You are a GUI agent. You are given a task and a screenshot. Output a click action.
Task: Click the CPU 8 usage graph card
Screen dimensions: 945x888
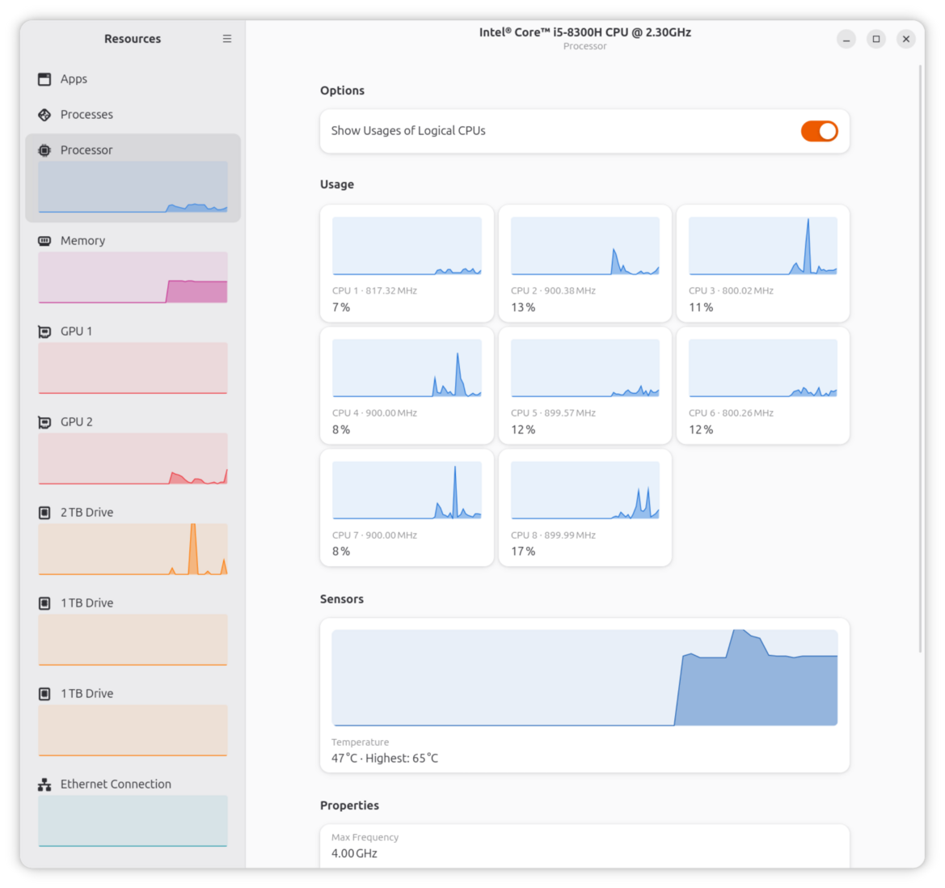(584, 508)
